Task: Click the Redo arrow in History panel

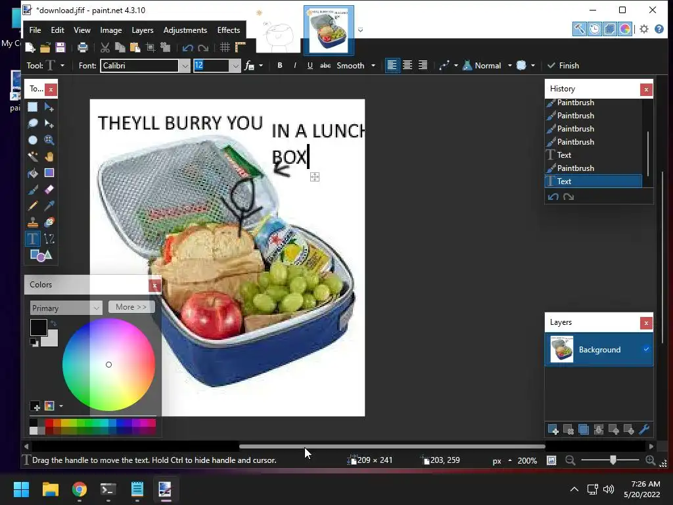Action: pos(569,197)
